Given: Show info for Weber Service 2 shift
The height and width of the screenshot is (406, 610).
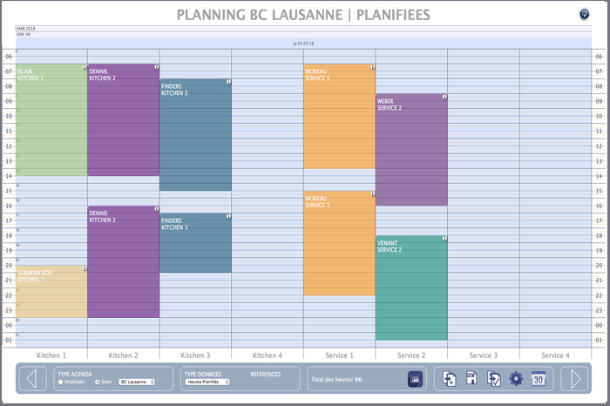Looking at the screenshot, I should pyautogui.click(x=444, y=97).
